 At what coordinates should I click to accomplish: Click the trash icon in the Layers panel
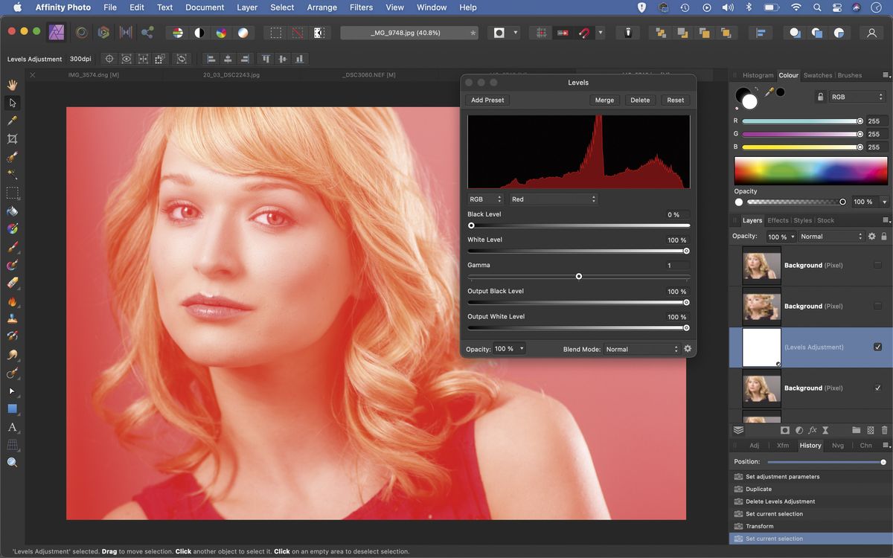884,430
